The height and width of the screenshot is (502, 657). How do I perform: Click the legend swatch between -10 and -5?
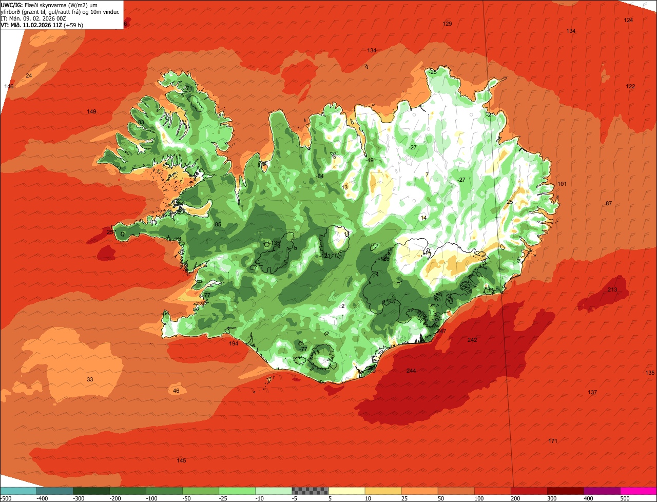pyautogui.click(x=274, y=491)
